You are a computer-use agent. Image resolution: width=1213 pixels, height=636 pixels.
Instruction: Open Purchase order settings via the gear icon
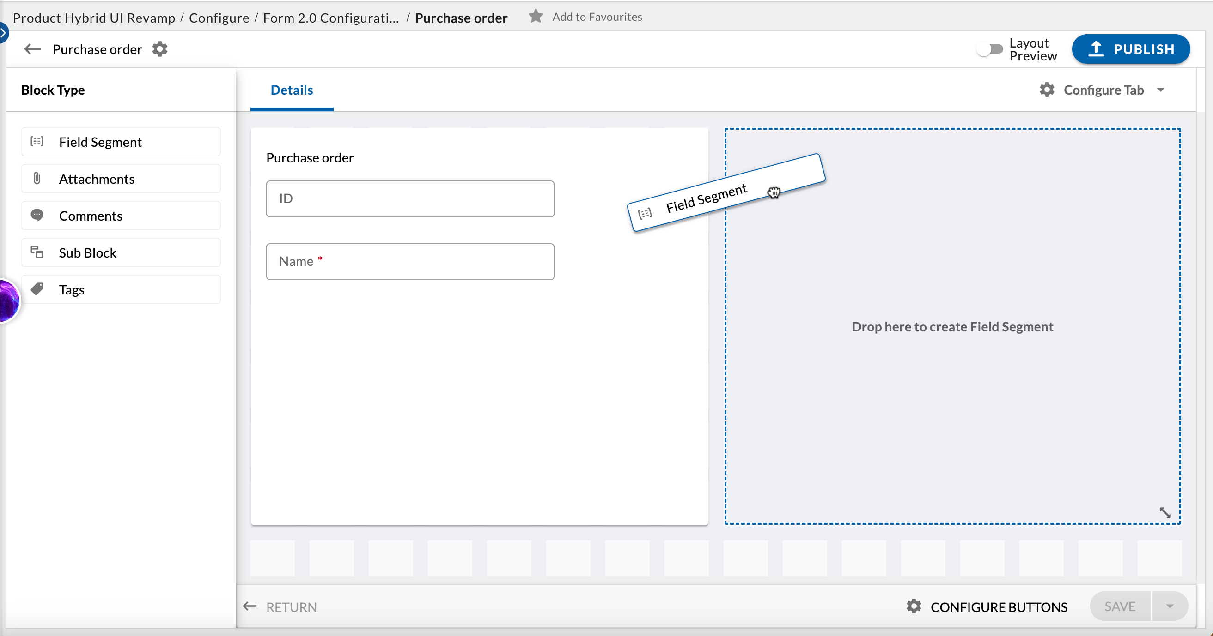(x=159, y=49)
